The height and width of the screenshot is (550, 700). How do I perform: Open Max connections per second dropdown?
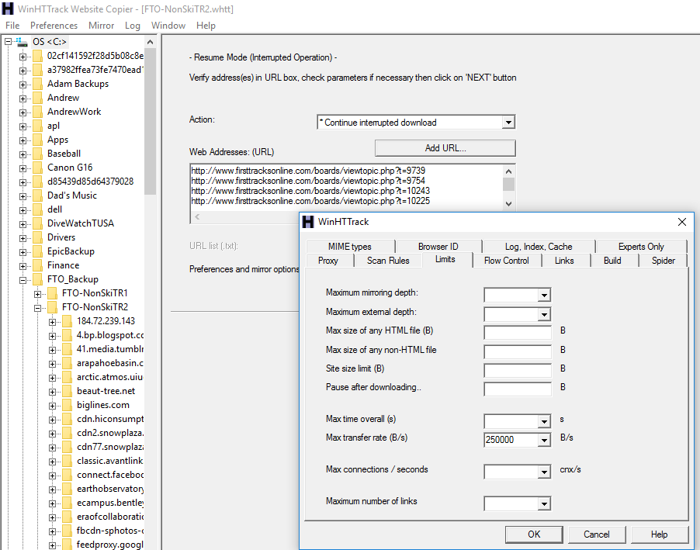[544, 472]
